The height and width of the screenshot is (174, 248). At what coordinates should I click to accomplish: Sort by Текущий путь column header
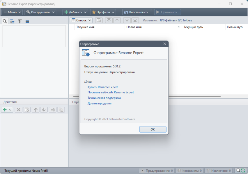click(200, 27)
